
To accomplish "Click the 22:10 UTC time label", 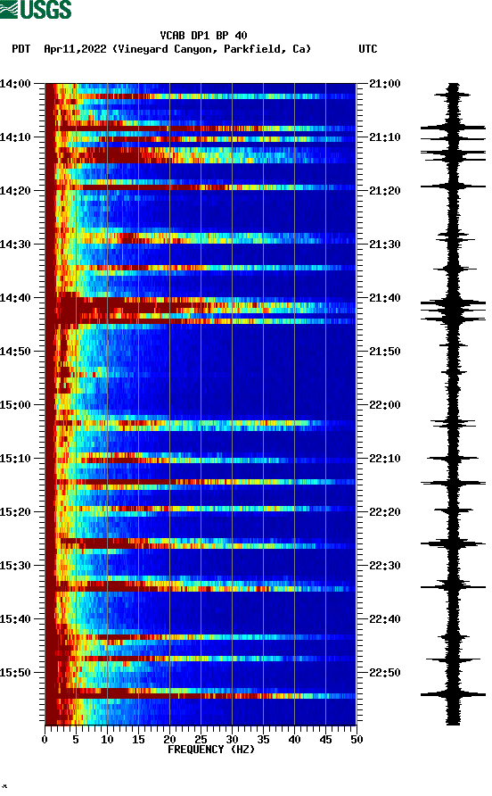I will point(385,459).
